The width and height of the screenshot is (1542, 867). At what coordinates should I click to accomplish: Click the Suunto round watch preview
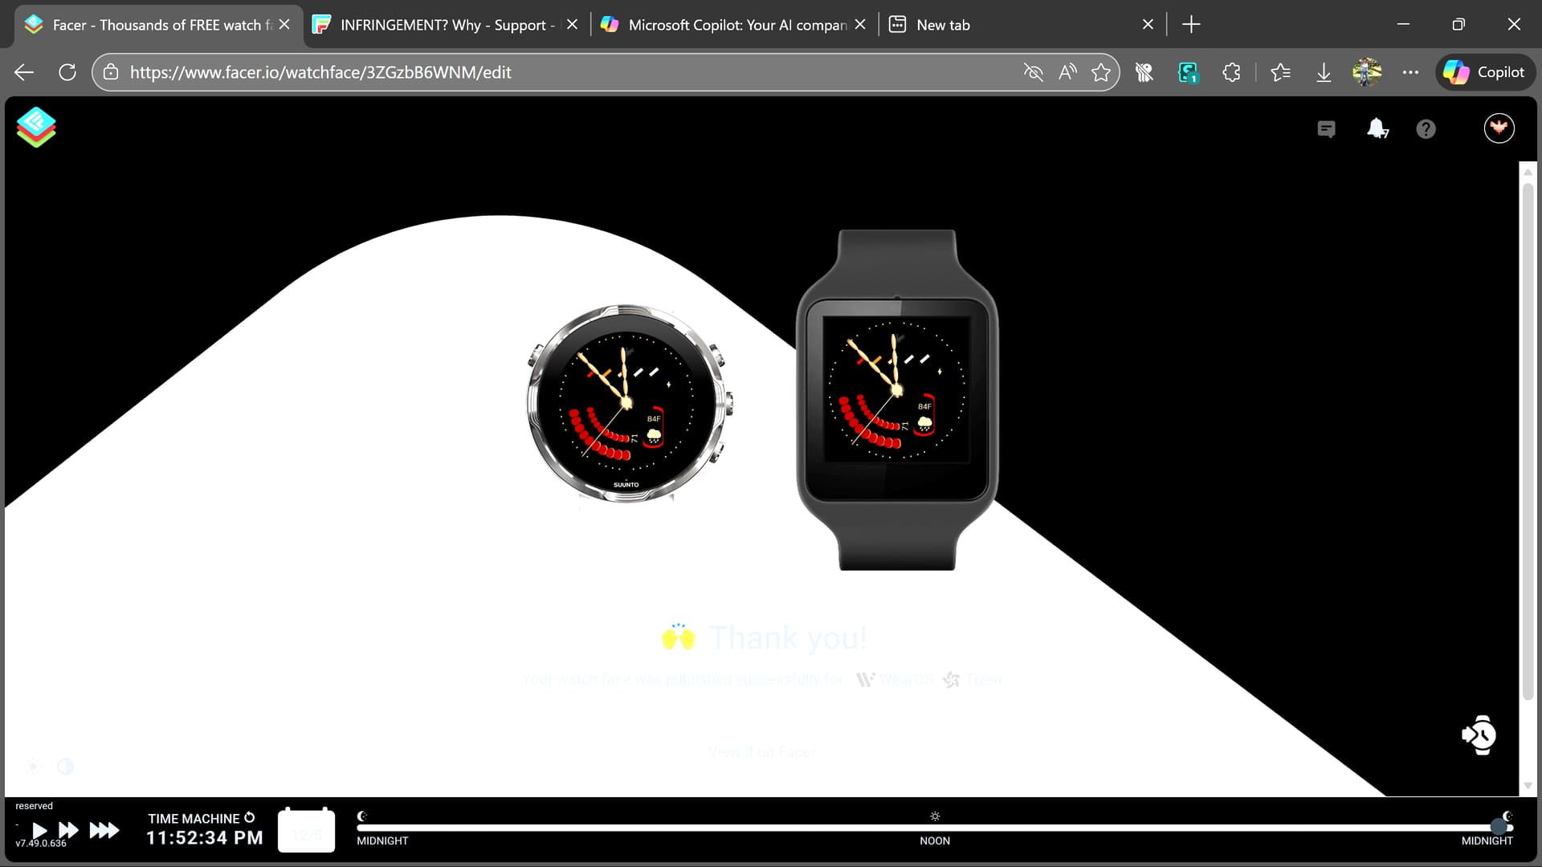[x=628, y=403]
